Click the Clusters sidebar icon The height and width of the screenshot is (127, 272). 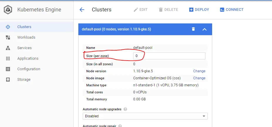point(8,27)
